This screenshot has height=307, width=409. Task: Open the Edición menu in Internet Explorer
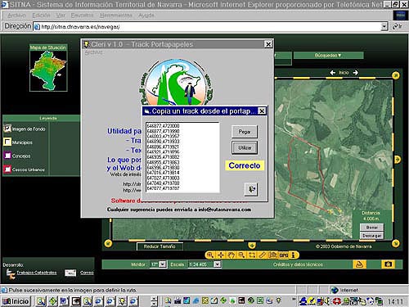pos(41,16)
